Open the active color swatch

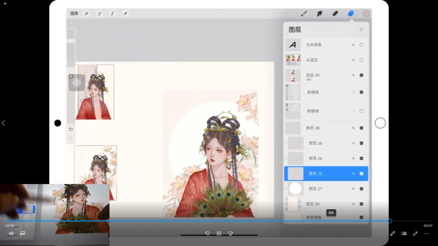pos(367,14)
